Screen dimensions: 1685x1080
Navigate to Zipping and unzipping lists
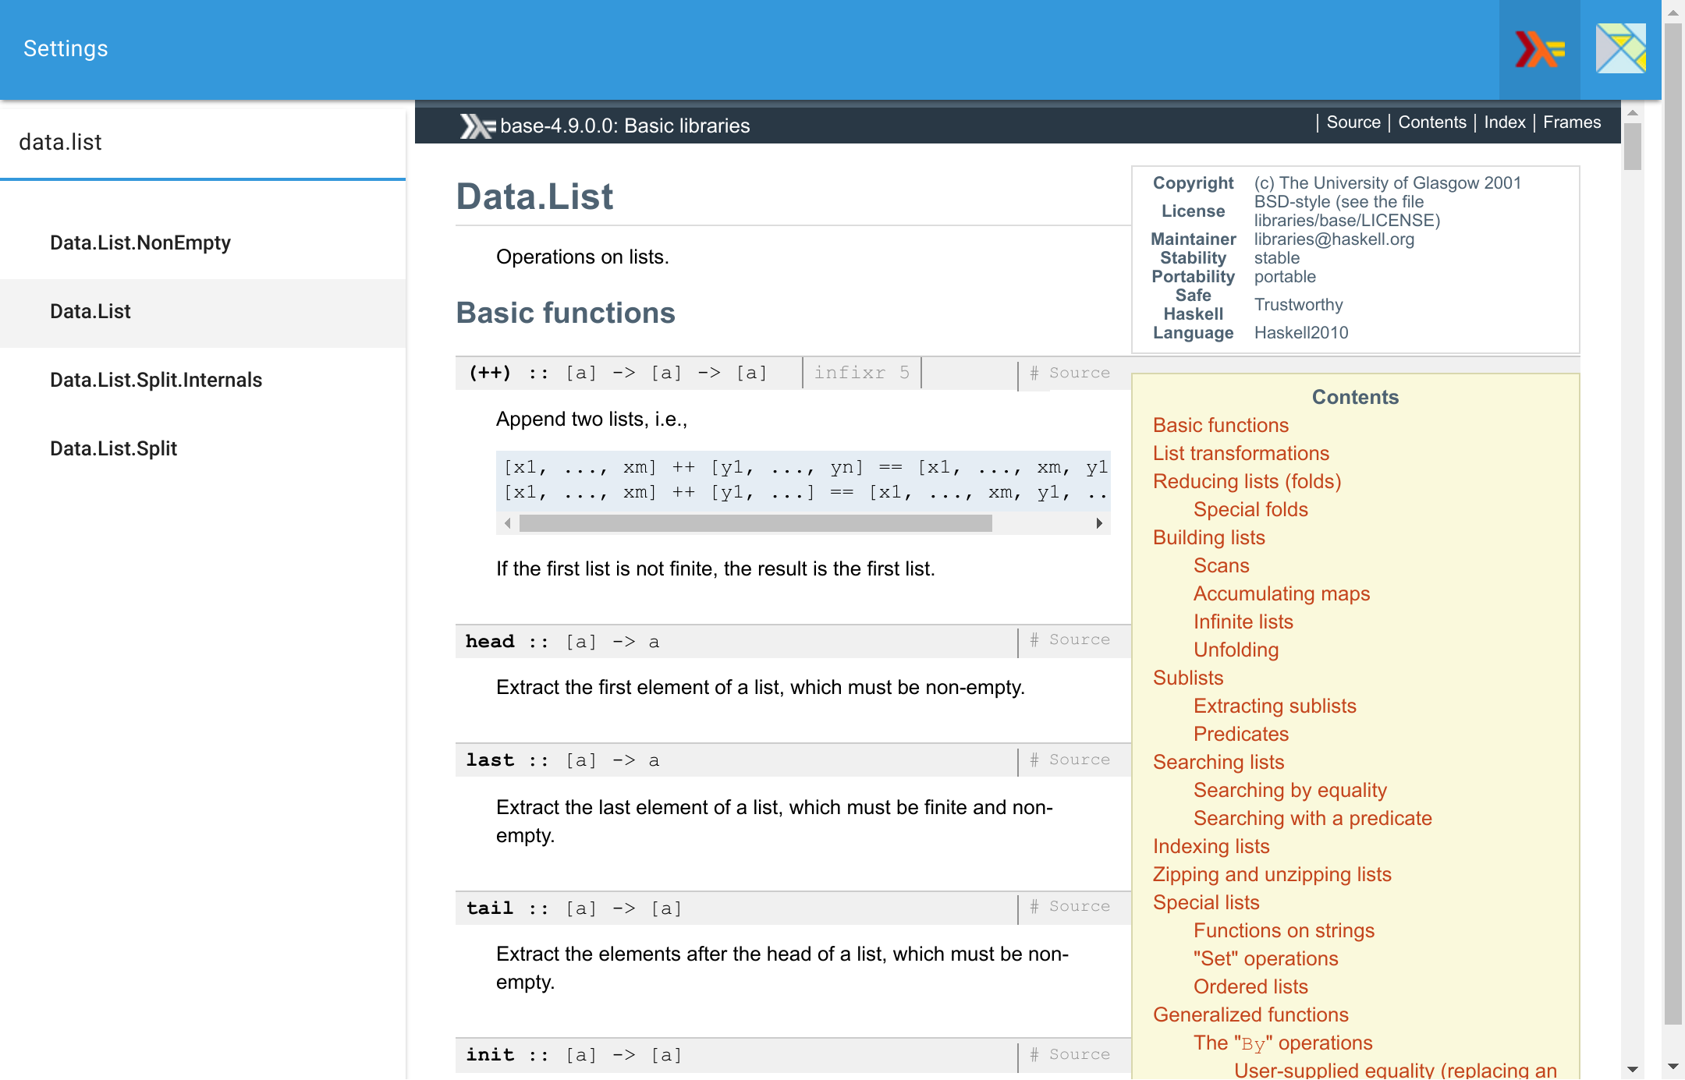click(1271, 874)
